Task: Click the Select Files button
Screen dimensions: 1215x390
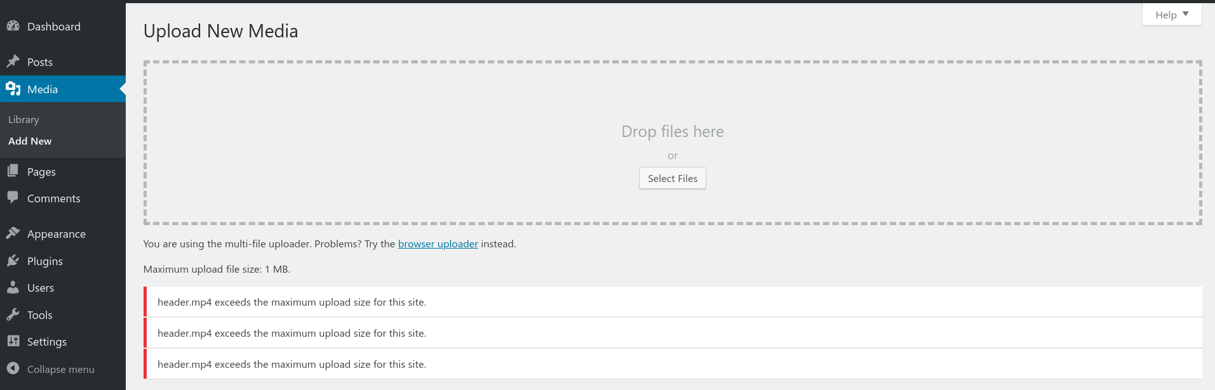Action: [x=673, y=178]
